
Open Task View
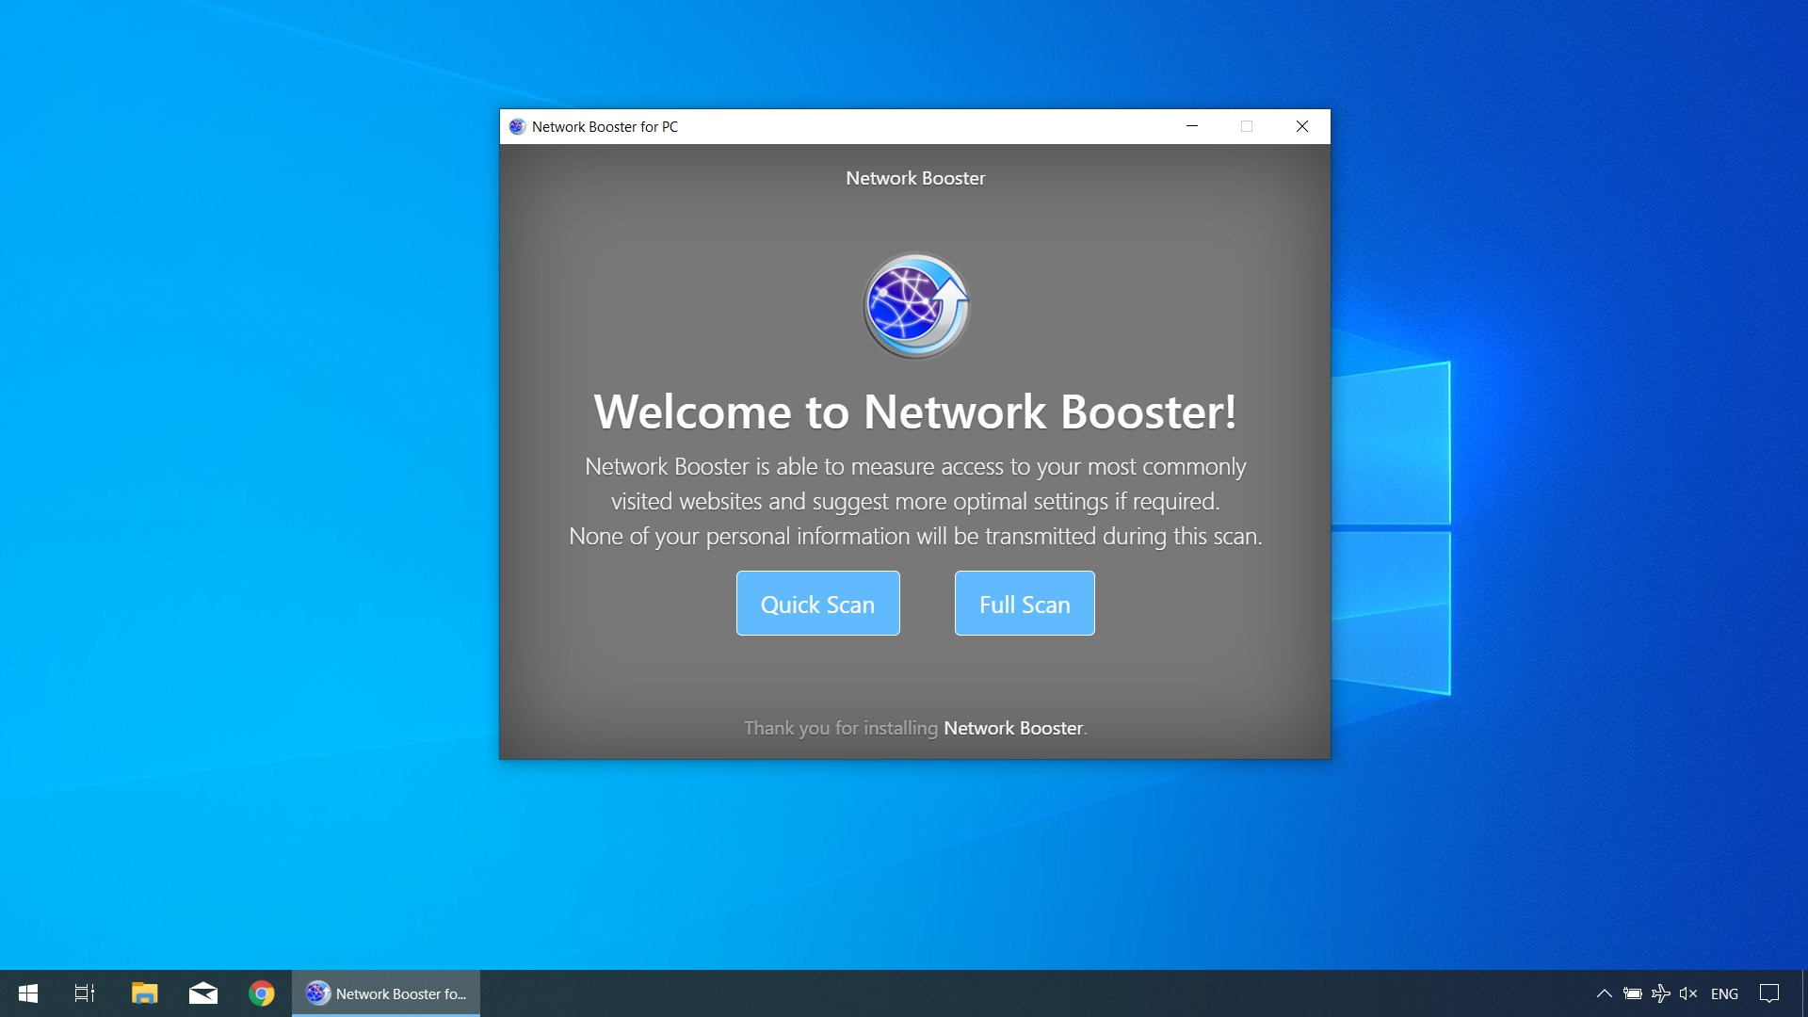click(83, 993)
